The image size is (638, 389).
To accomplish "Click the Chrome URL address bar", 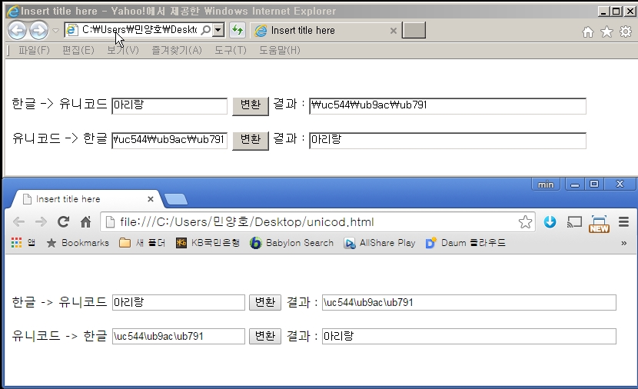I will point(307,222).
